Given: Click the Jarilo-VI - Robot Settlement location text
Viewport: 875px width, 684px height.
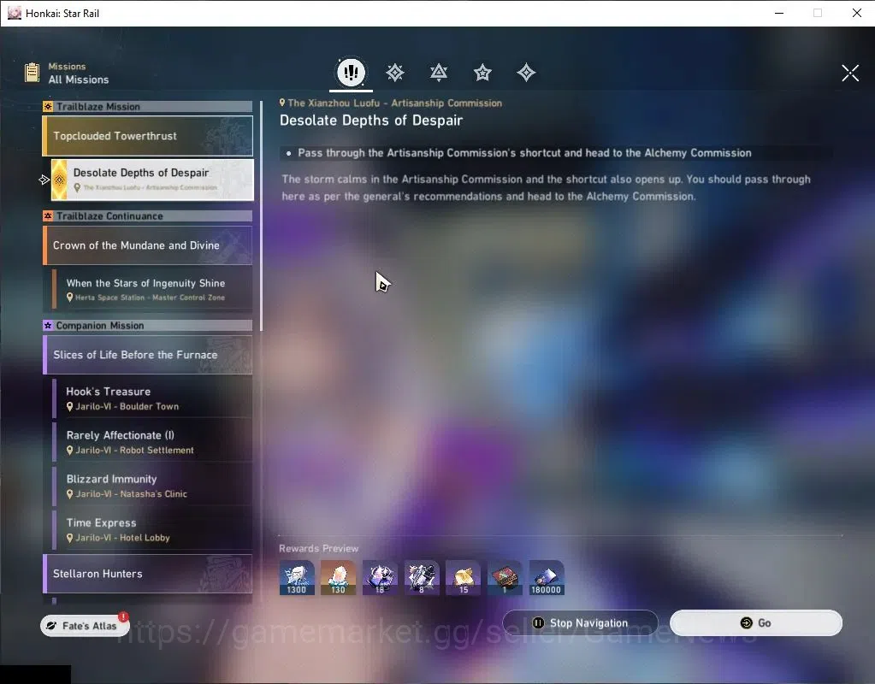Looking at the screenshot, I should click(x=134, y=451).
